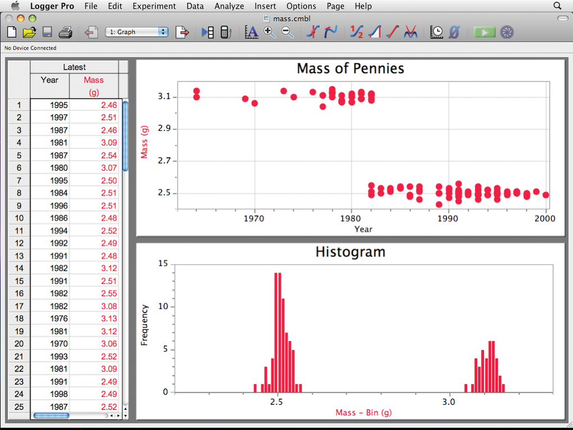Image resolution: width=573 pixels, height=430 pixels.
Task: Open the Logger Pro application menu
Action: 52,6
